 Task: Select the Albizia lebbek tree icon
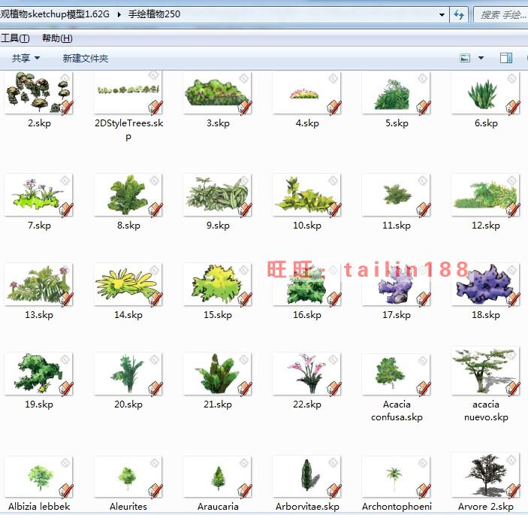[x=39, y=477]
